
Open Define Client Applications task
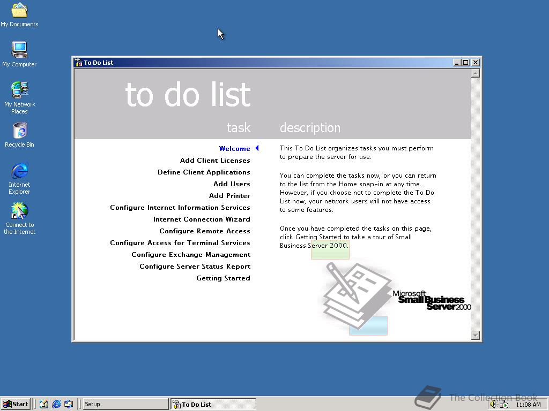[x=204, y=172]
